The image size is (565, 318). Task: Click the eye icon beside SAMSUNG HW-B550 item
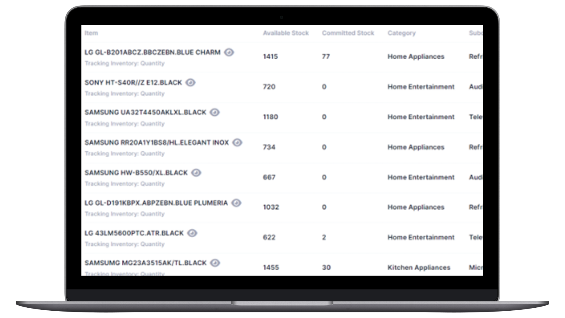tap(196, 173)
